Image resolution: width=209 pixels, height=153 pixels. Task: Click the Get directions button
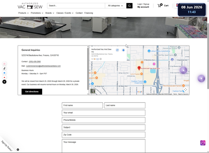[32, 92]
